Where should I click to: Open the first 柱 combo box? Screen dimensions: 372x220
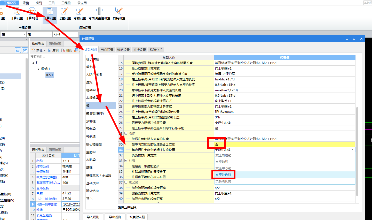[x=13, y=34]
